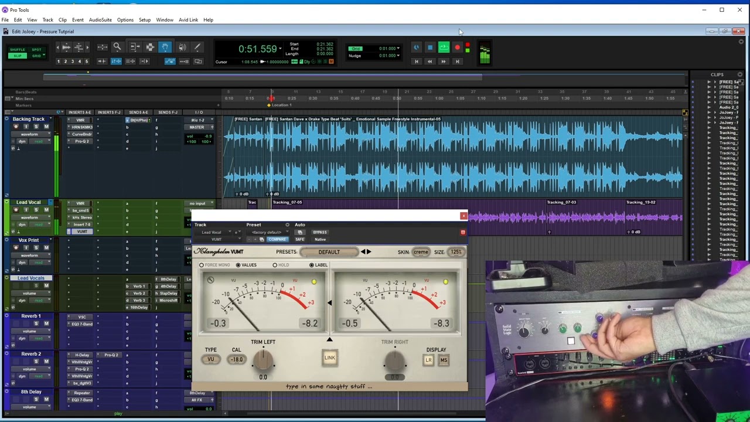Close the VUMT plugin window

(x=463, y=216)
